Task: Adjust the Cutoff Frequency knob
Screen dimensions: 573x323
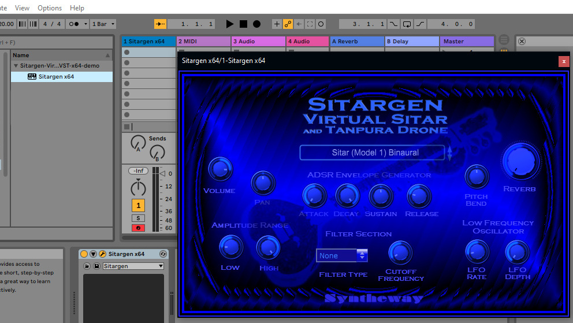Action: [x=400, y=253]
